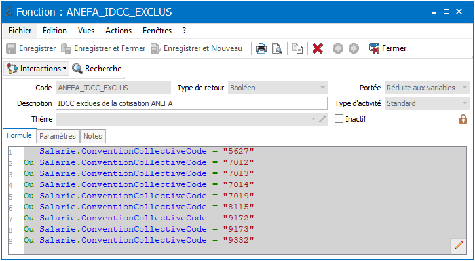475x261 pixels.
Task: Switch to the Notes tab
Action: pyautogui.click(x=92, y=136)
